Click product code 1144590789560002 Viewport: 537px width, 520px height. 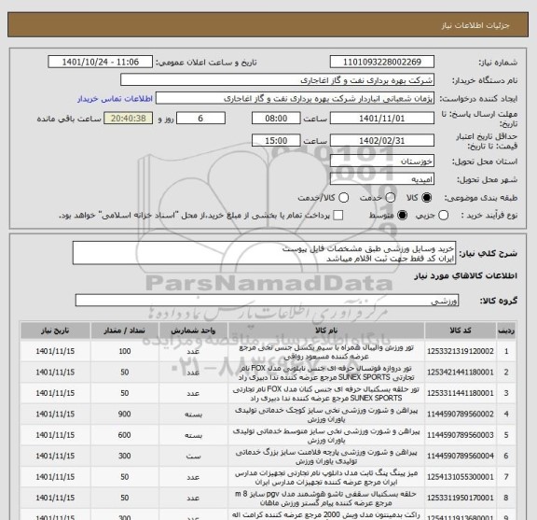(x=461, y=415)
